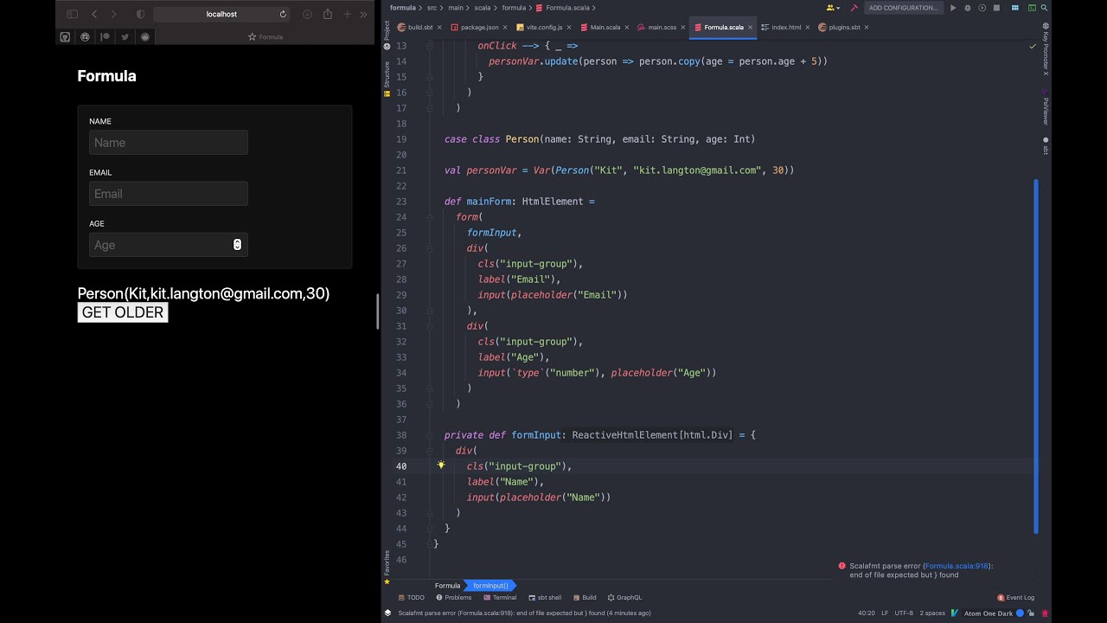Click the lightbulb intention icon
The height and width of the screenshot is (623, 1107).
pyautogui.click(x=440, y=466)
